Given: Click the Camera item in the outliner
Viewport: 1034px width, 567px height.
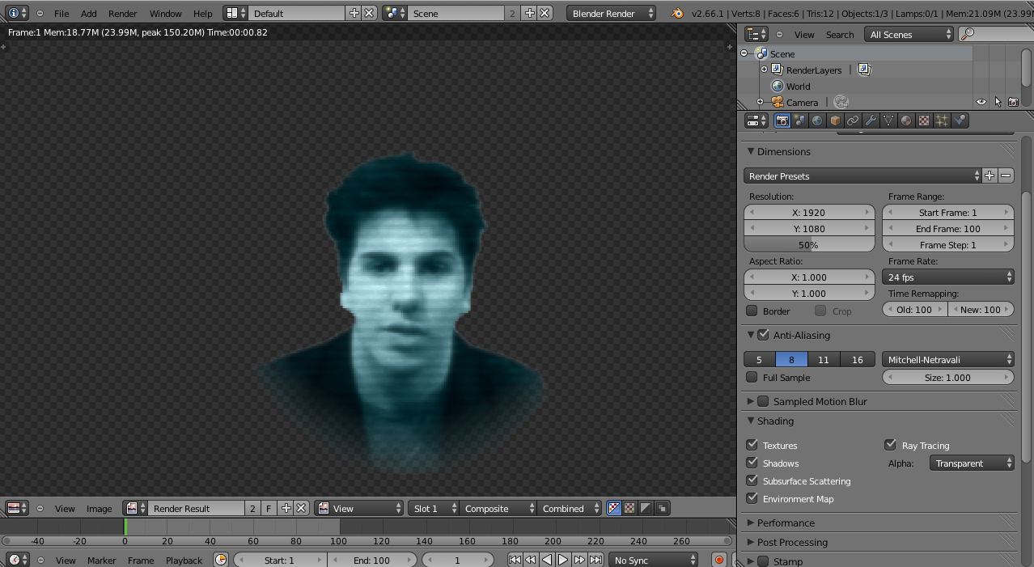Looking at the screenshot, I should pyautogui.click(x=801, y=103).
